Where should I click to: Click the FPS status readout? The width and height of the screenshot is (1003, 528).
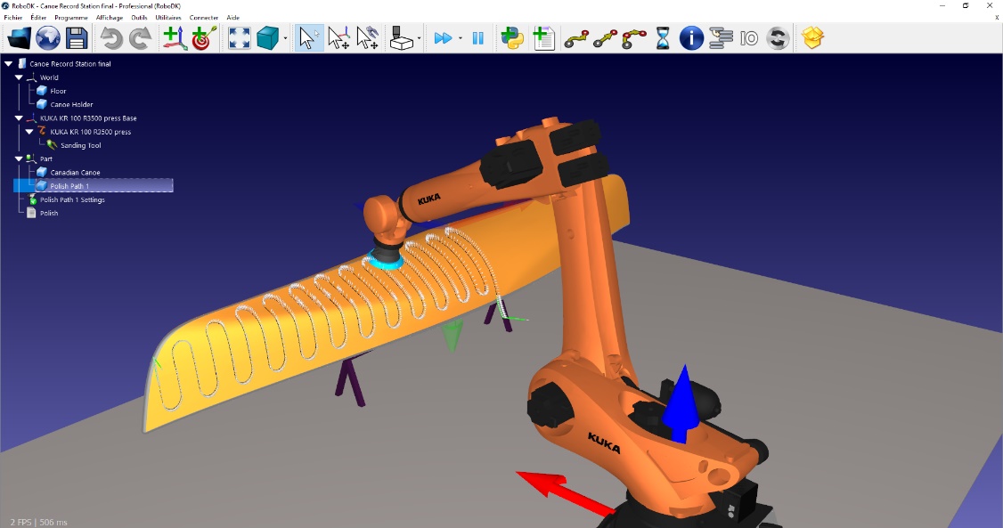coord(39,522)
